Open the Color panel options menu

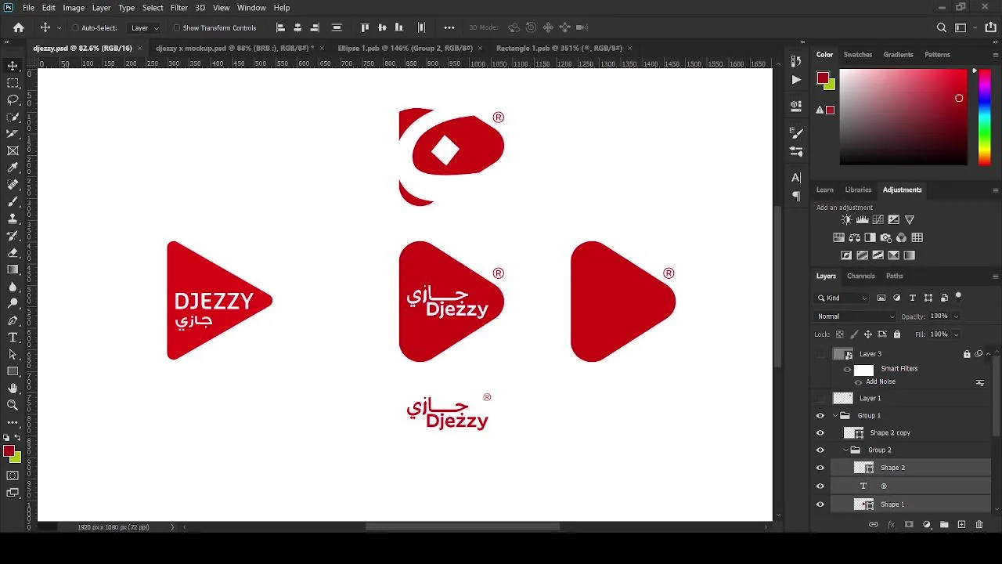[995, 55]
